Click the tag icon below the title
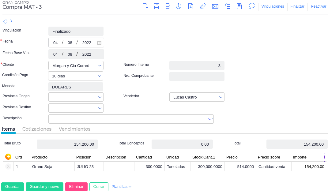The height and width of the screenshot is (194, 328). (5, 21)
